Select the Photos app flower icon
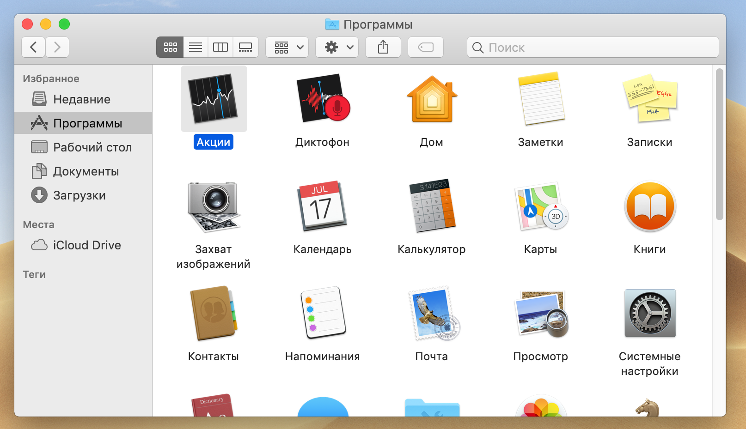The width and height of the screenshot is (746, 429). [x=541, y=405]
